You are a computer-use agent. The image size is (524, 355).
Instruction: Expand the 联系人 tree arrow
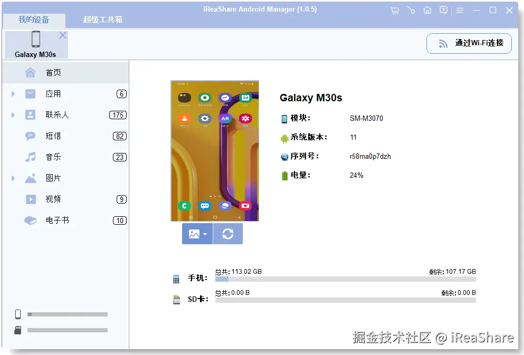(x=13, y=115)
